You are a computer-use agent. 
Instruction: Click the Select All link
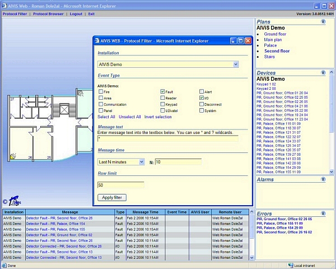click(x=106, y=117)
